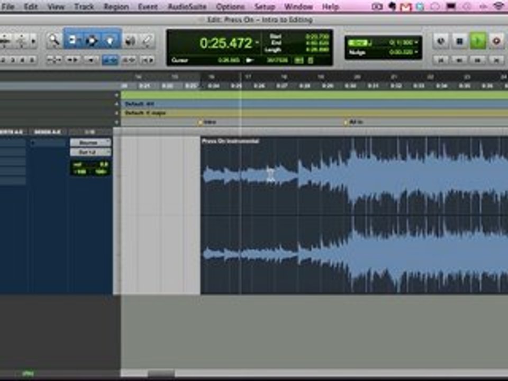Screen dimensions: 508x381
Task: Select the Trim tool
Action: 73,40
